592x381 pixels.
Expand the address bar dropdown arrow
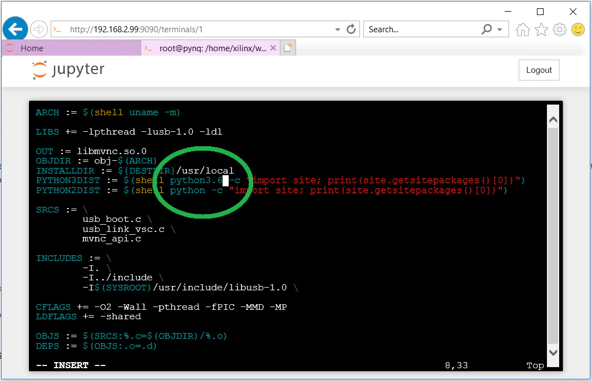coord(338,29)
